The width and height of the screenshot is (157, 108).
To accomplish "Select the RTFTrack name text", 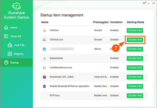I will point(55,95).
